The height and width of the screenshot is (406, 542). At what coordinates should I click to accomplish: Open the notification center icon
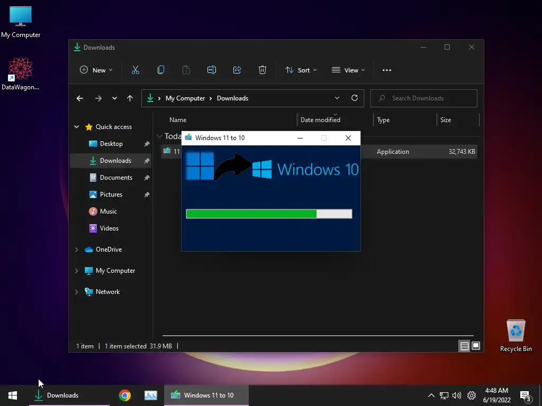pos(525,395)
